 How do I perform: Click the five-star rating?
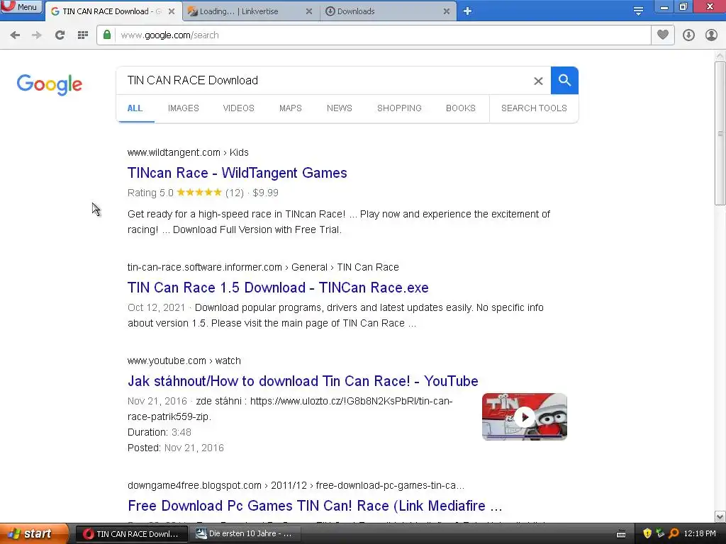(199, 193)
